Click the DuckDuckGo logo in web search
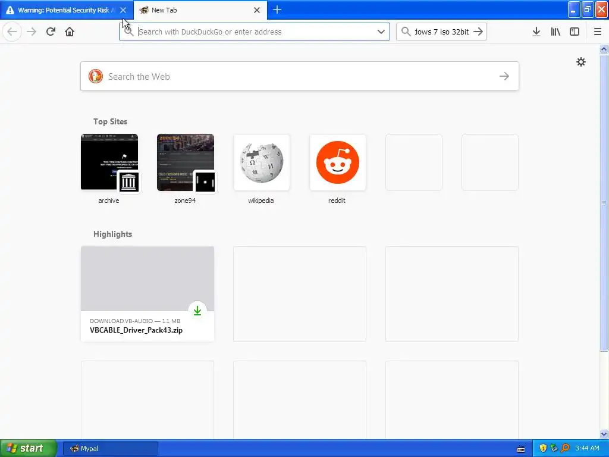 (96, 76)
